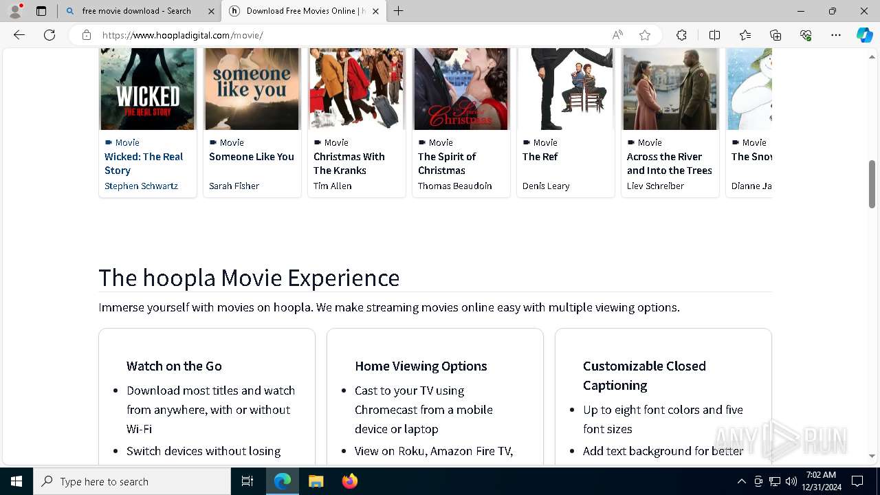
Task: Click 'Customizable Closed Captioning' heading
Action: coord(644,375)
